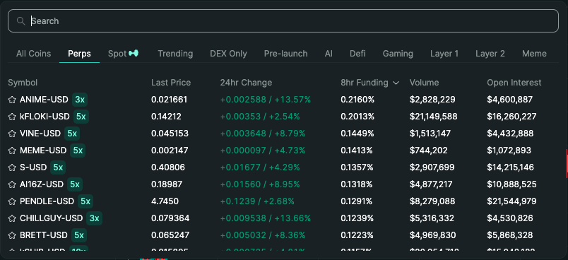Viewport: 568px width, 260px height.
Task: Click S-USD open interest $14,215,146
Action: (510, 167)
